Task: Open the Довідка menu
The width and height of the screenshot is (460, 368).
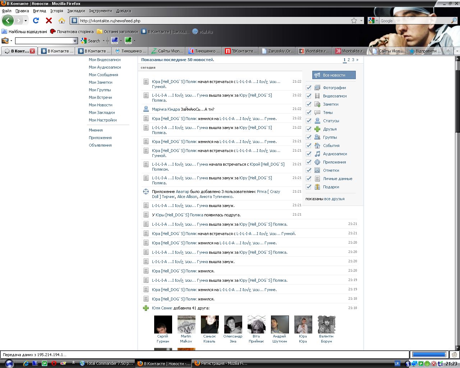Action: 124,11
